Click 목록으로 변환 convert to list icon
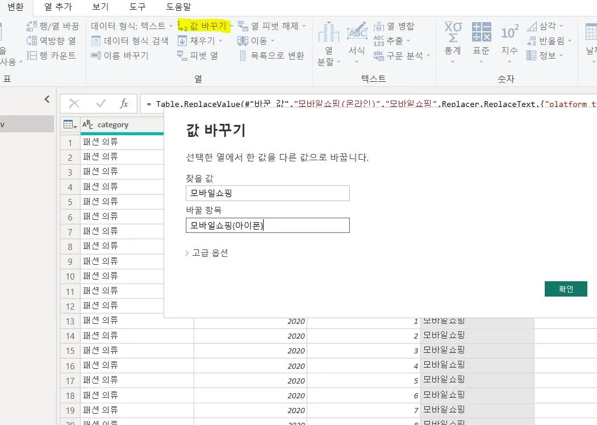597x425 pixels. [243, 56]
